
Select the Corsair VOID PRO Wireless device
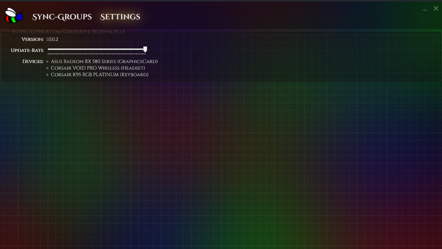[x=98, y=68]
